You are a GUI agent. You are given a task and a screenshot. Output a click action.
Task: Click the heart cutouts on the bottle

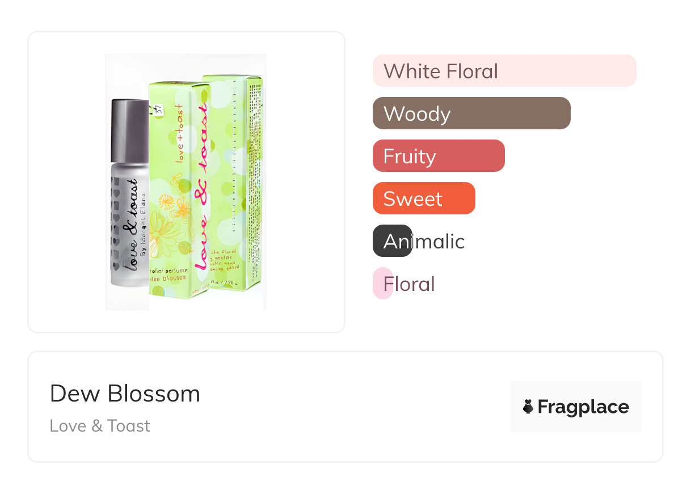click(x=116, y=221)
